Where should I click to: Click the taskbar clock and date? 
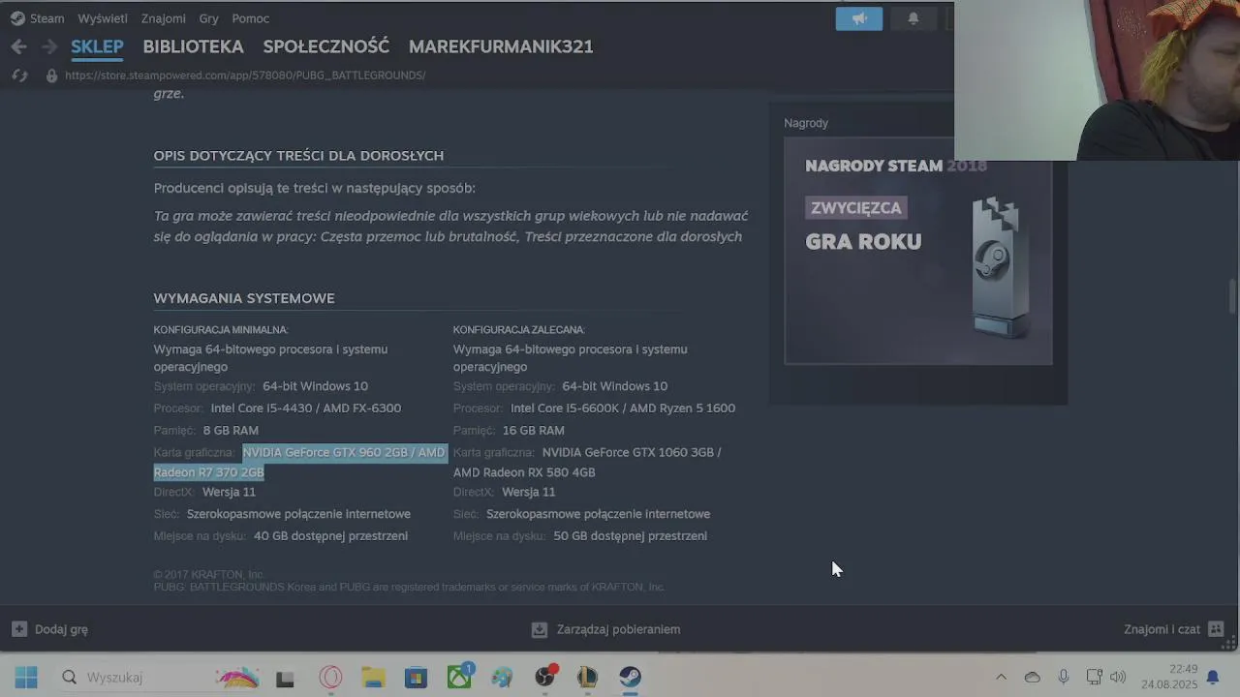(1170, 677)
